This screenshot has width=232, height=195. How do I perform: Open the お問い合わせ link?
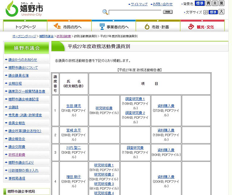pyautogui.click(x=162, y=4)
